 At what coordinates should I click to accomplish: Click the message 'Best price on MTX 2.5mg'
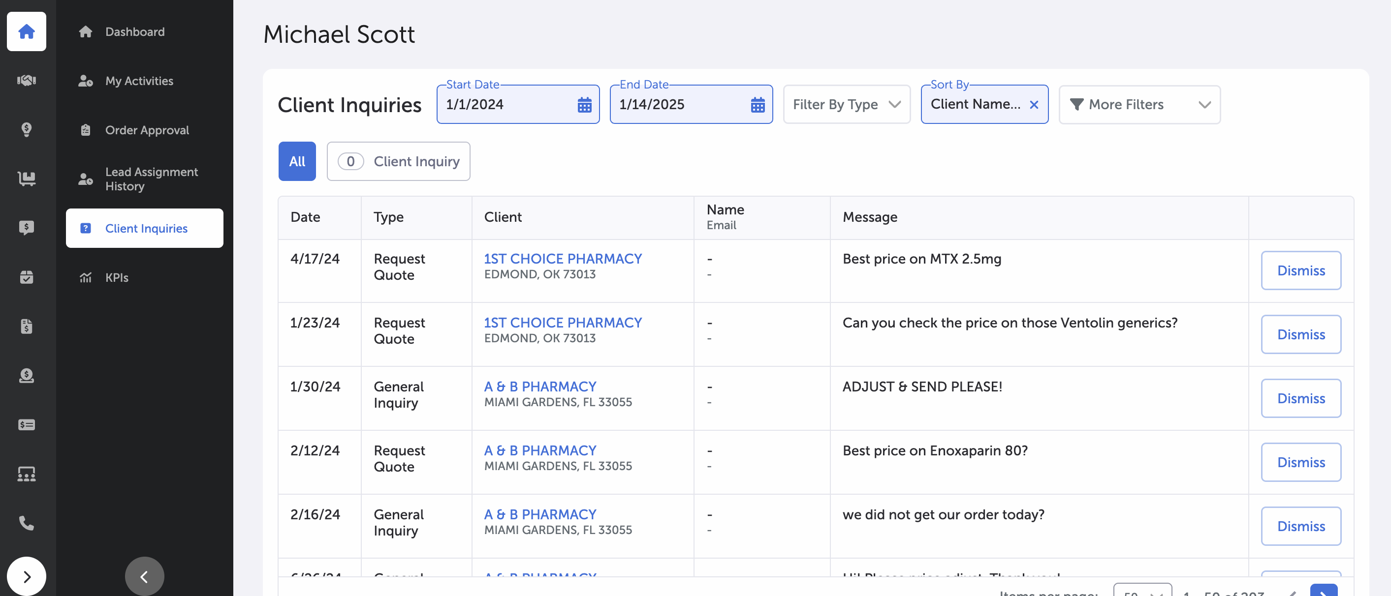(x=922, y=259)
